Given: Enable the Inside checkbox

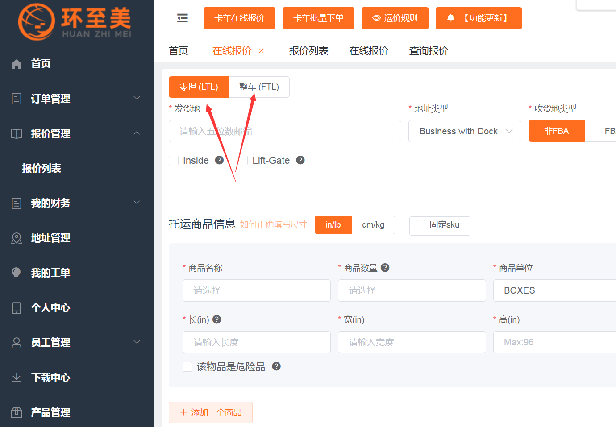Looking at the screenshot, I should click(174, 160).
